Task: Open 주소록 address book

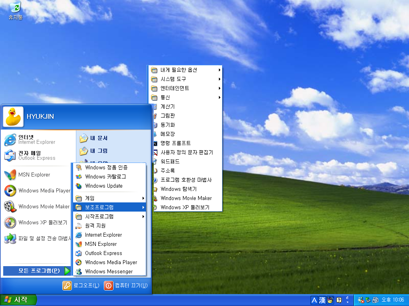Action: click(187, 171)
